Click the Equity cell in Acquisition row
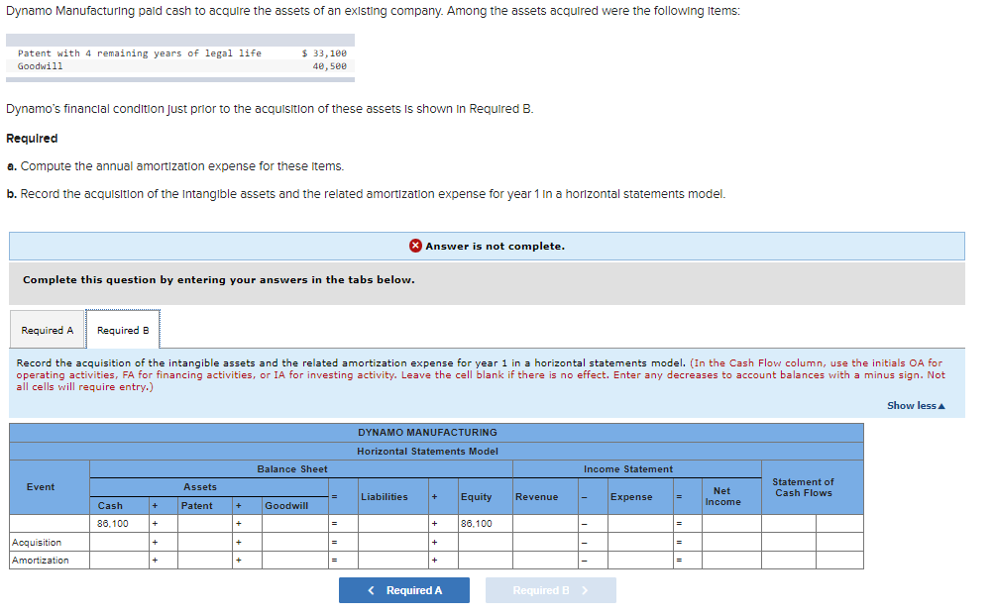This screenshot has width=994, height=615. click(485, 542)
